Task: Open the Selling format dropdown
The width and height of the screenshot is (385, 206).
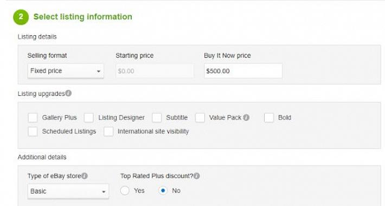Action: (66, 71)
